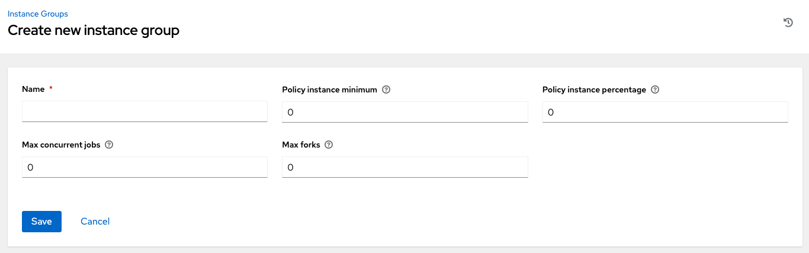The width and height of the screenshot is (809, 253).
Task: Click the Policy instance percentage label
Action: (594, 90)
